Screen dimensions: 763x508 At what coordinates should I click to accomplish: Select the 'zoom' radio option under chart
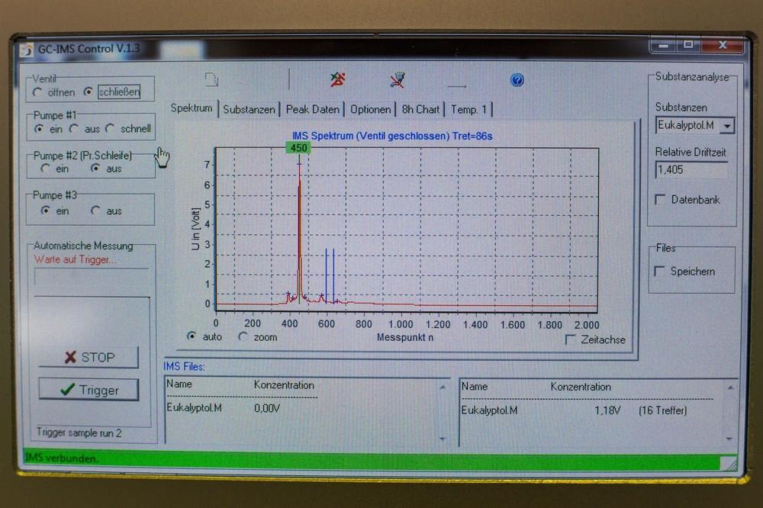[x=243, y=336]
